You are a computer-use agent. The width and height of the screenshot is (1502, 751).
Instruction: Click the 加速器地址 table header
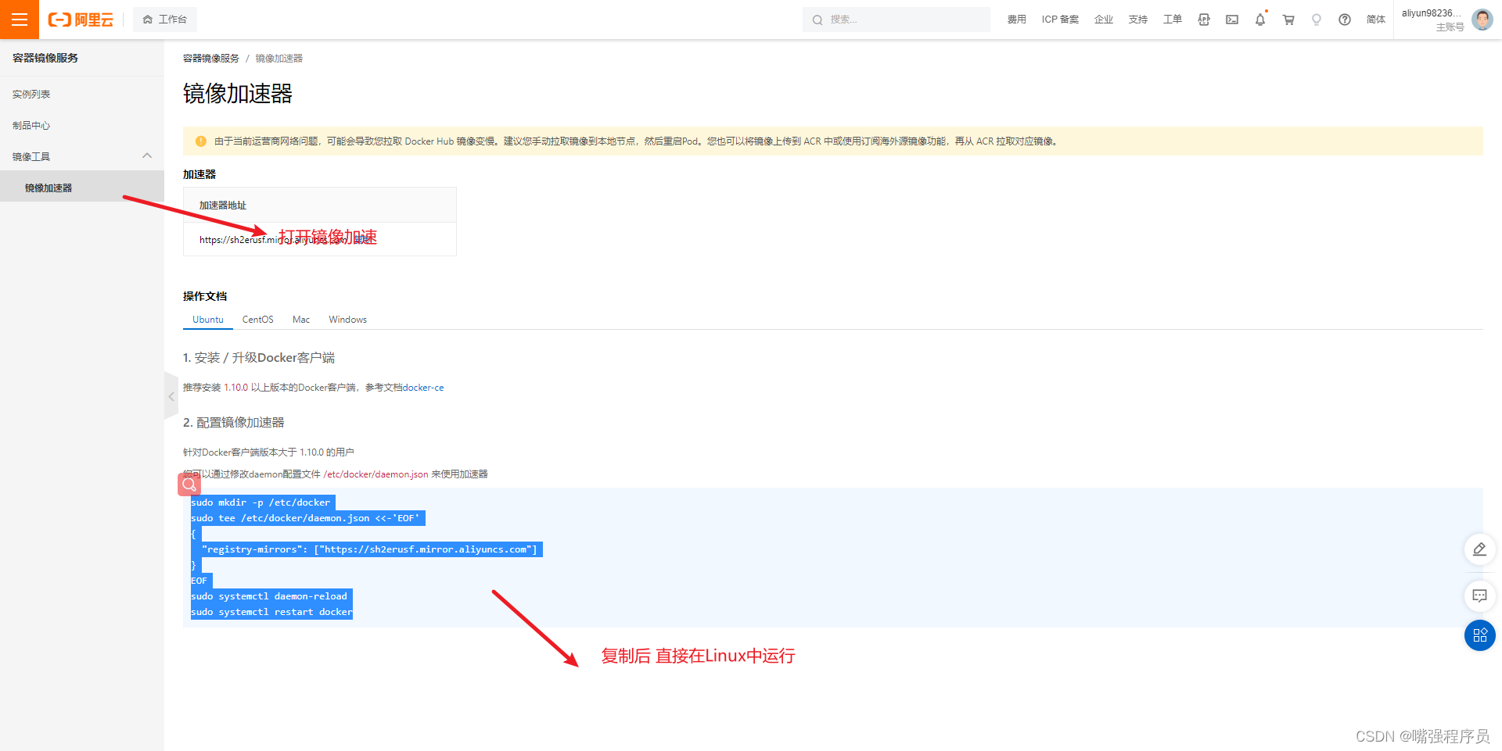click(223, 206)
